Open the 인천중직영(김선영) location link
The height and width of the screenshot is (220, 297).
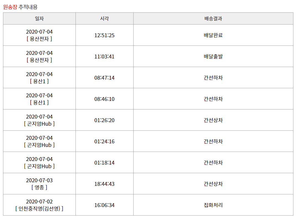[39, 209]
